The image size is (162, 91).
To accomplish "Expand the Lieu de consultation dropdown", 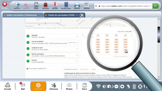I will (x=55, y=42).
